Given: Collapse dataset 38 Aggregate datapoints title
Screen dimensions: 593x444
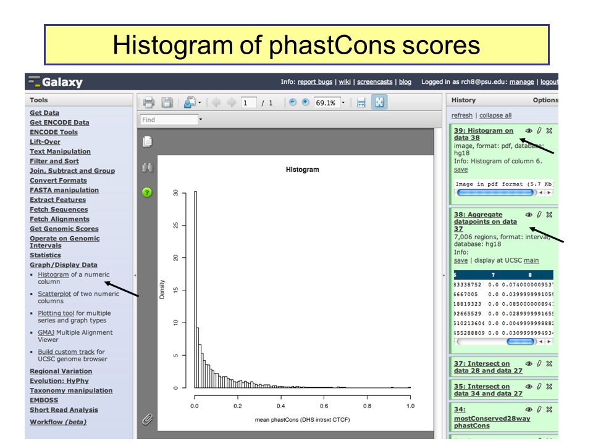Looking at the screenshot, I should (486, 221).
